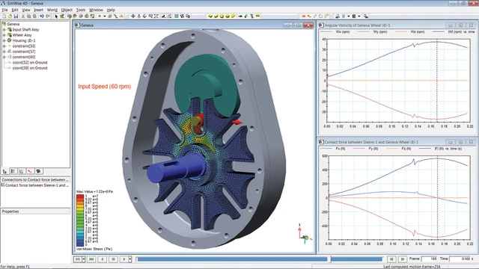Image resolution: width=479 pixels, height=269 pixels.
Task: Click the Copy toolbar icon
Action: [x=28, y=16]
